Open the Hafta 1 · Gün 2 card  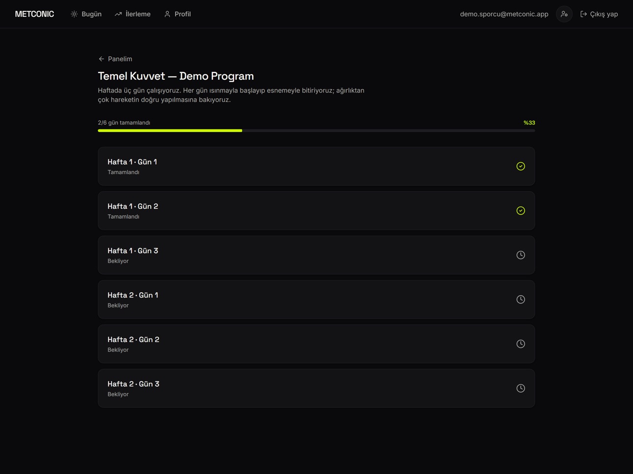[x=316, y=211]
